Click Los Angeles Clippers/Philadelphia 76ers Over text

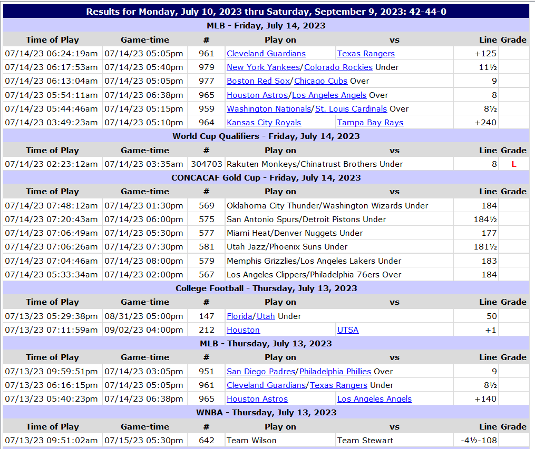coord(314,275)
